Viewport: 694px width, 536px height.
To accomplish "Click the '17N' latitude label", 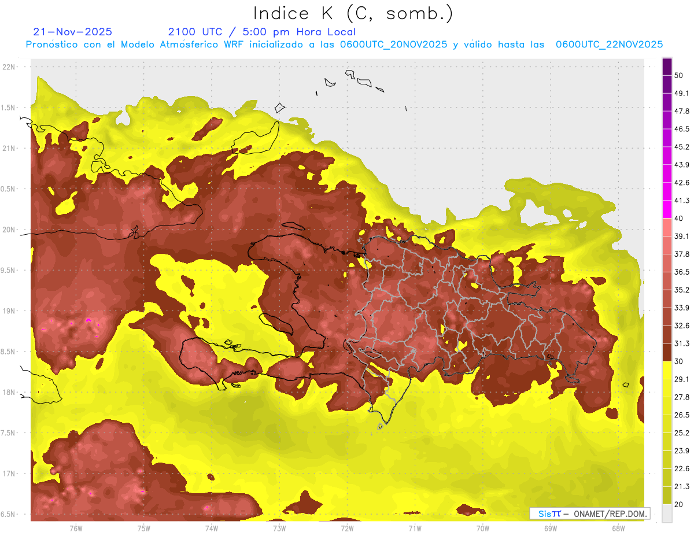I will pyautogui.click(x=9, y=474).
